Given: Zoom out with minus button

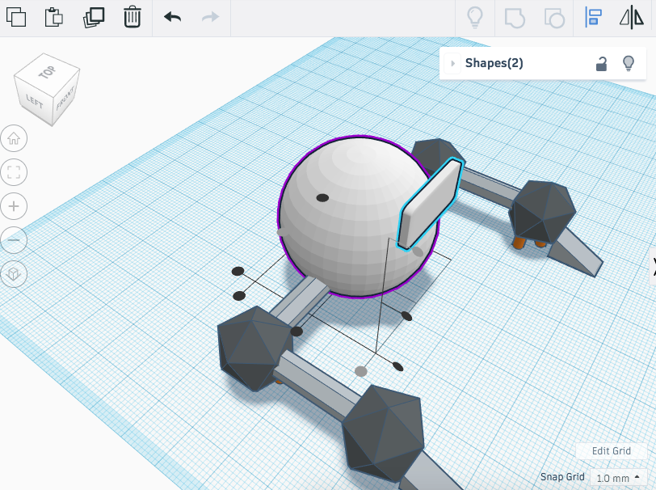Looking at the screenshot, I should pos(14,240).
